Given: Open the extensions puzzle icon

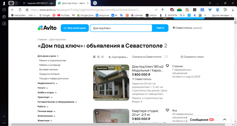Looking at the screenshot, I should (225, 10).
